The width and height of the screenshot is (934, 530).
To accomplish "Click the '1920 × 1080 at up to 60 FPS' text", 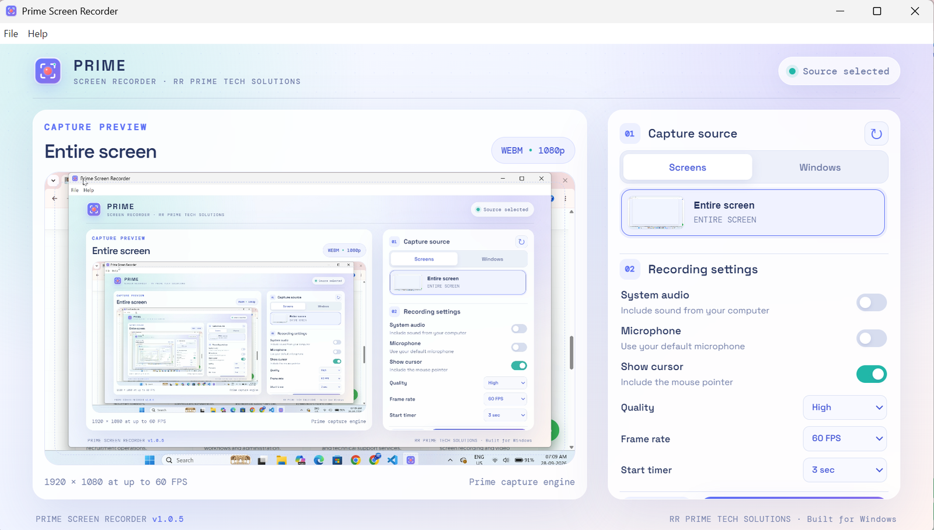I will click(116, 482).
